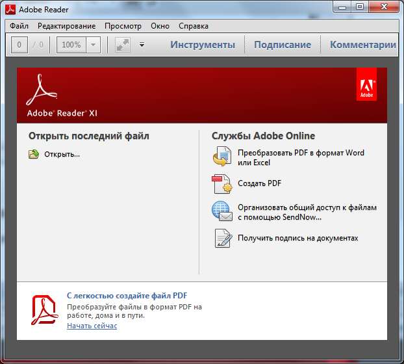The width and height of the screenshot is (404, 364).
Task: Click Организовать общий доступ к файлам link
Action: (307, 212)
